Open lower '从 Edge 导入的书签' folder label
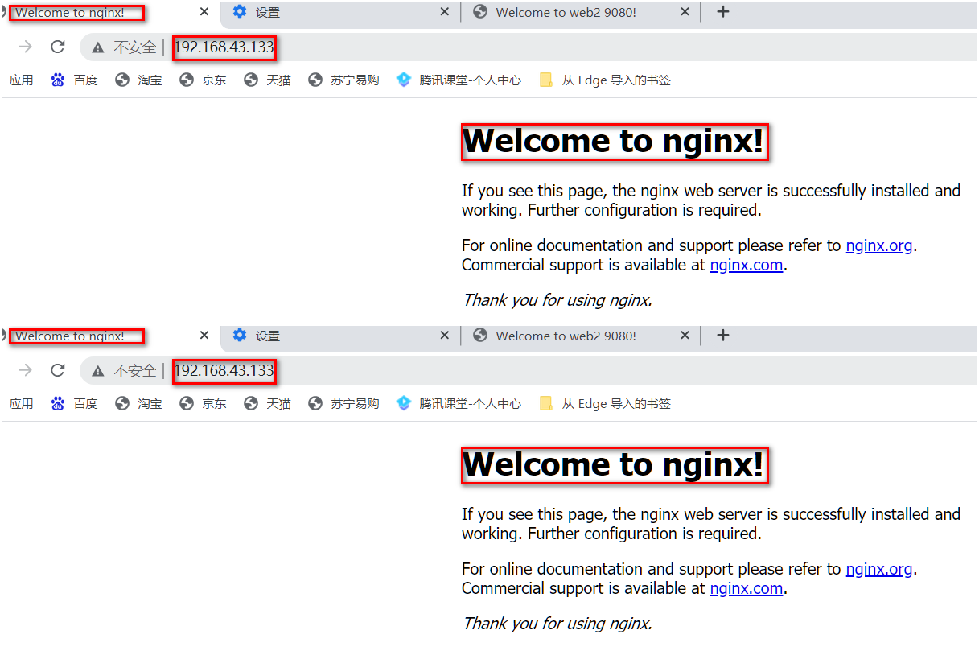 pyautogui.click(x=616, y=404)
